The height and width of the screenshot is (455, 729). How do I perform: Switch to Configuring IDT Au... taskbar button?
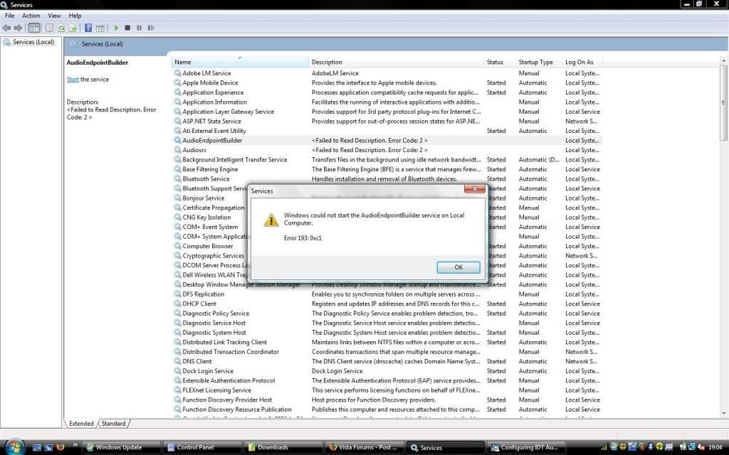point(527,448)
